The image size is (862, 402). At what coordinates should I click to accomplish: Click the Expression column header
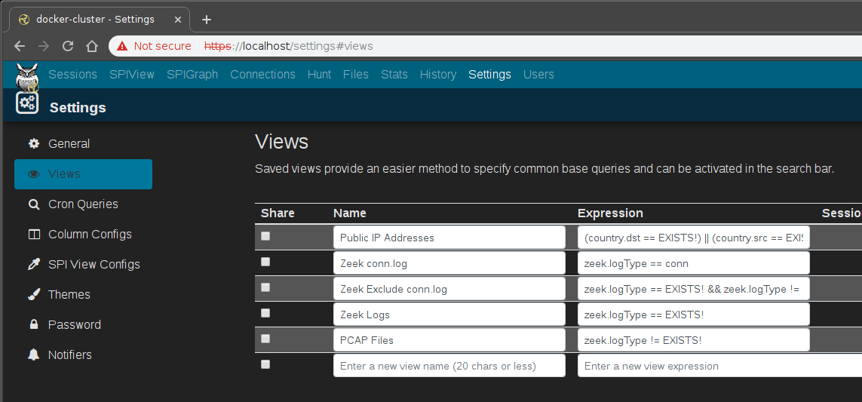click(x=610, y=213)
